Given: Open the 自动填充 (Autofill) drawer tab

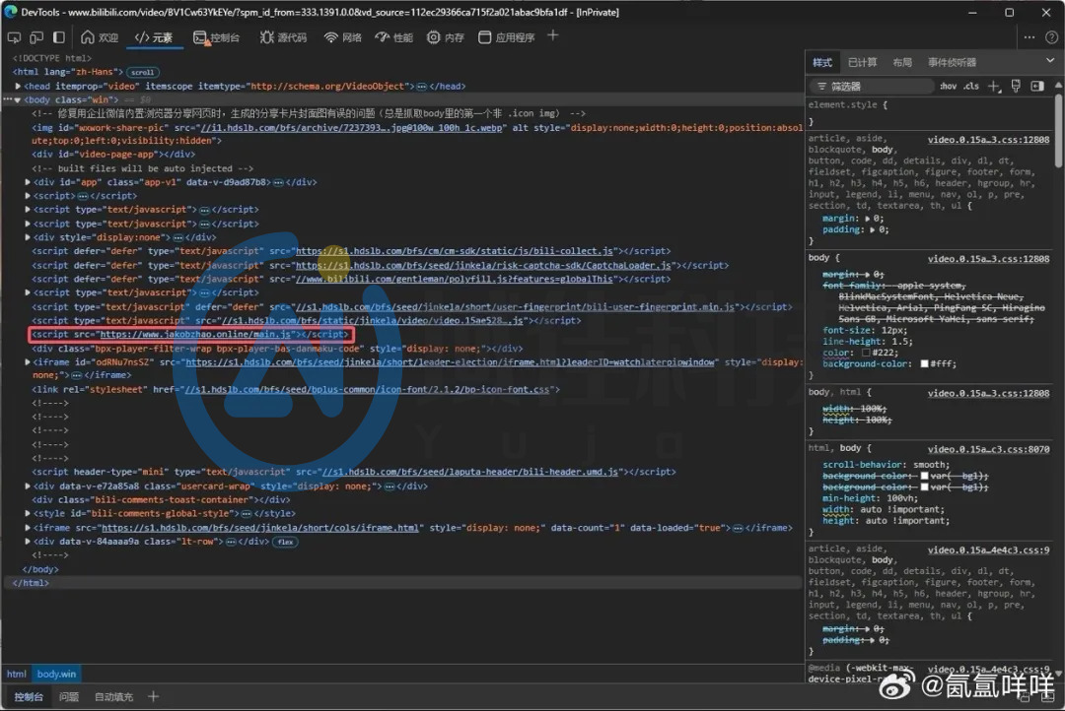Looking at the screenshot, I should 113,697.
